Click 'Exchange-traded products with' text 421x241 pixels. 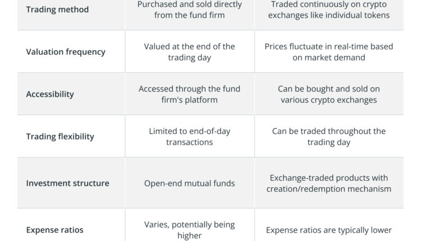[329, 178]
